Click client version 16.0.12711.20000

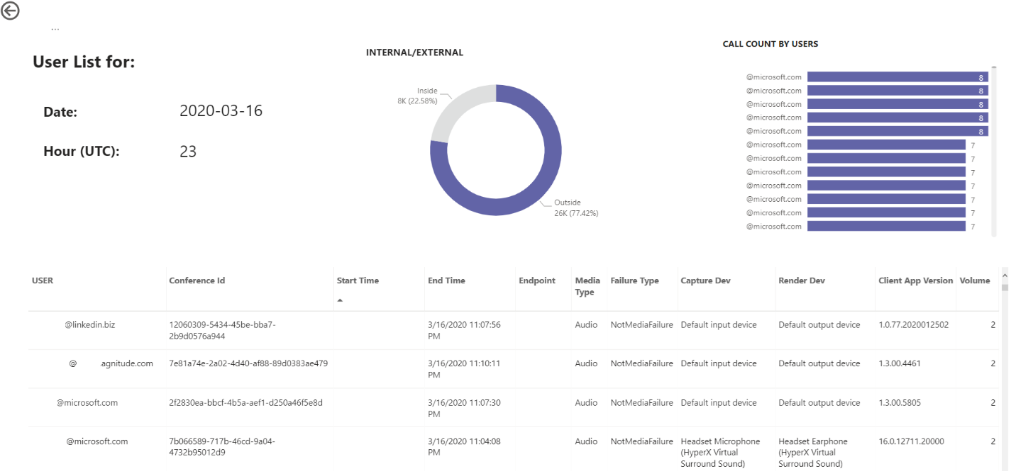pos(912,441)
